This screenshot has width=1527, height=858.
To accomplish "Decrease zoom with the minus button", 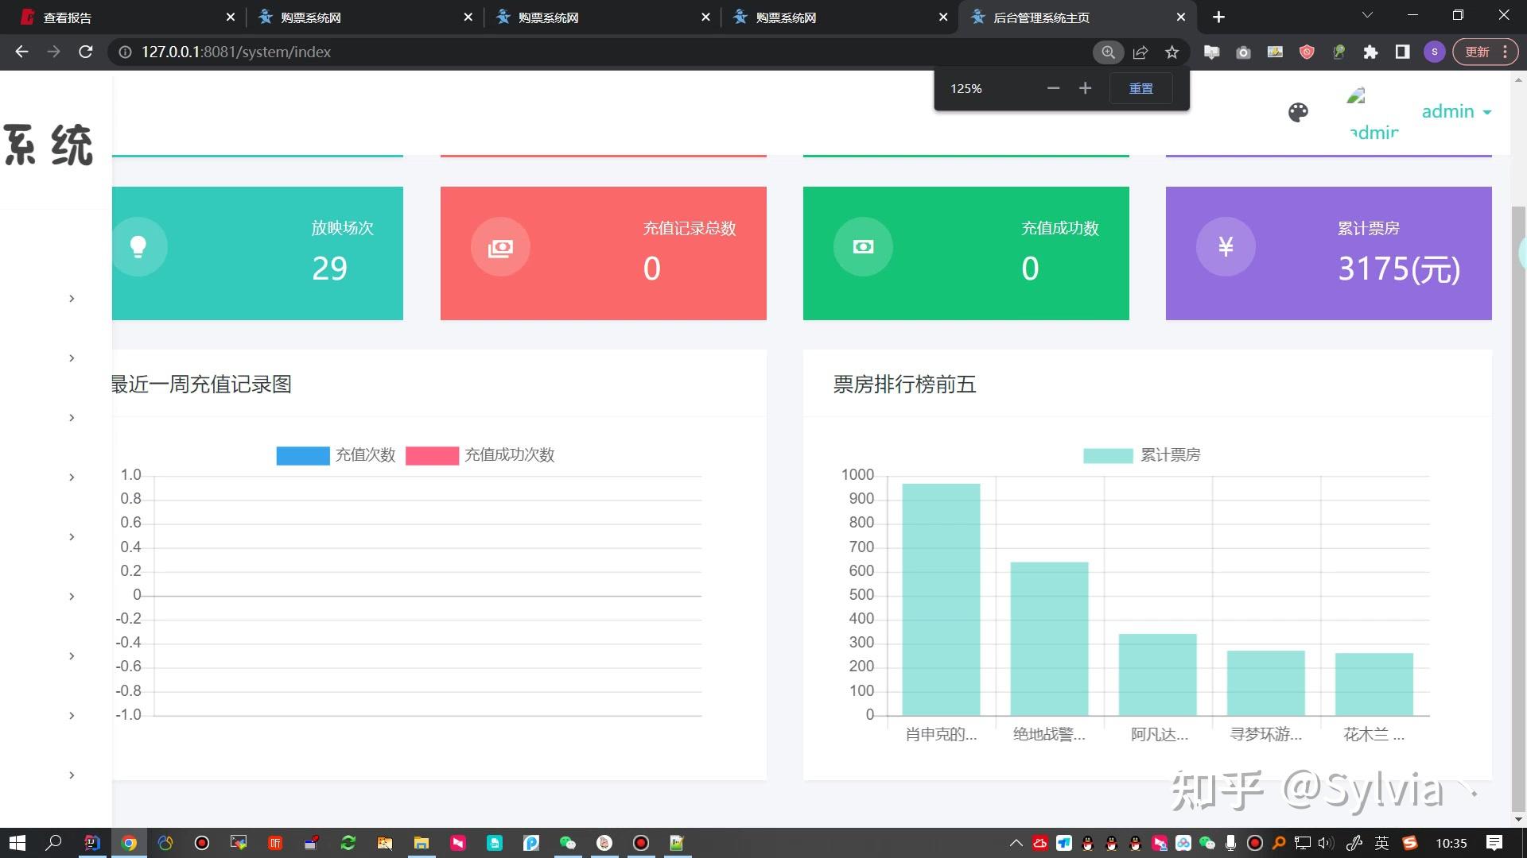I will (1053, 88).
